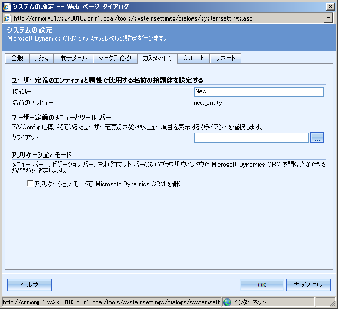This screenshot has width=338, height=309.
Task: Click the globe internet zone icon
Action: pyautogui.click(x=227, y=302)
